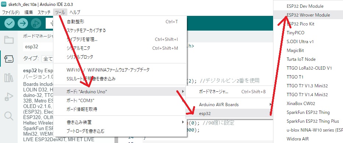Click the esp32 search field in Boards Manager
This screenshot has width=343, height=143.
coord(38,46)
